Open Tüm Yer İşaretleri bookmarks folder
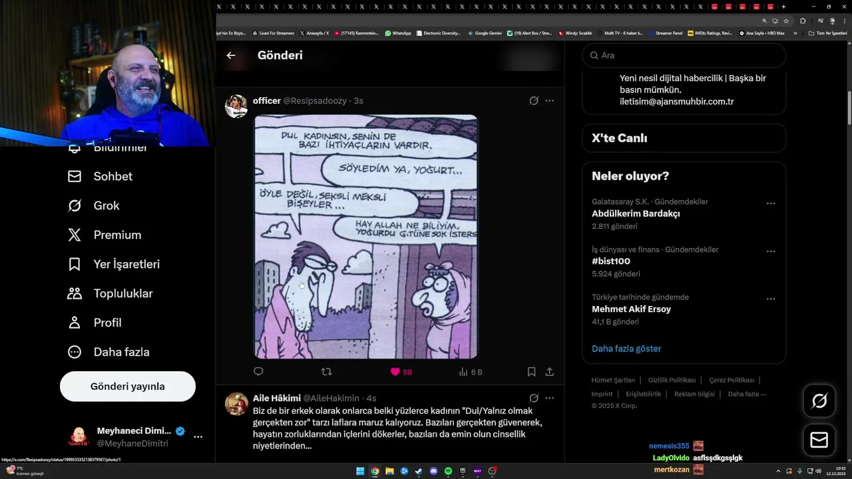The height and width of the screenshot is (479, 852). (x=827, y=33)
